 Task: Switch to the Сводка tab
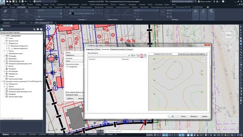click(x=130, y=49)
